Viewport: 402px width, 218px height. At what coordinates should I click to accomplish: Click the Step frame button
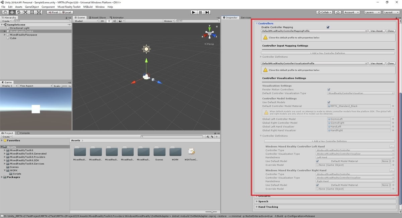click(x=207, y=12)
